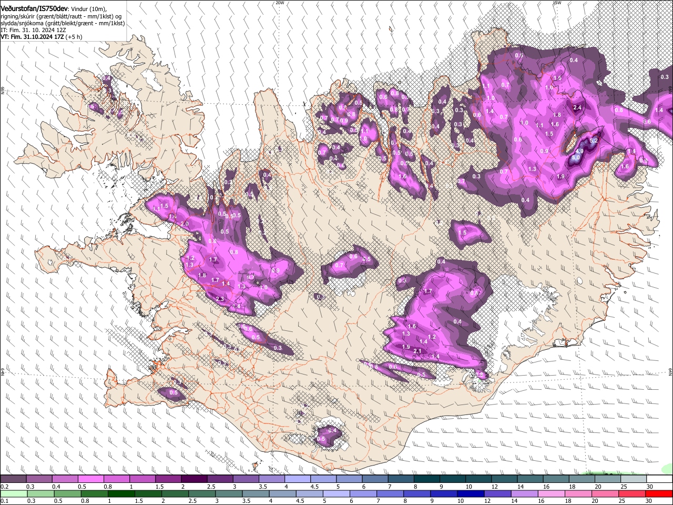Screen dimensions: 673x505
Task: Click the 0.1 label in the lower legend
Action: [x=4, y=501]
